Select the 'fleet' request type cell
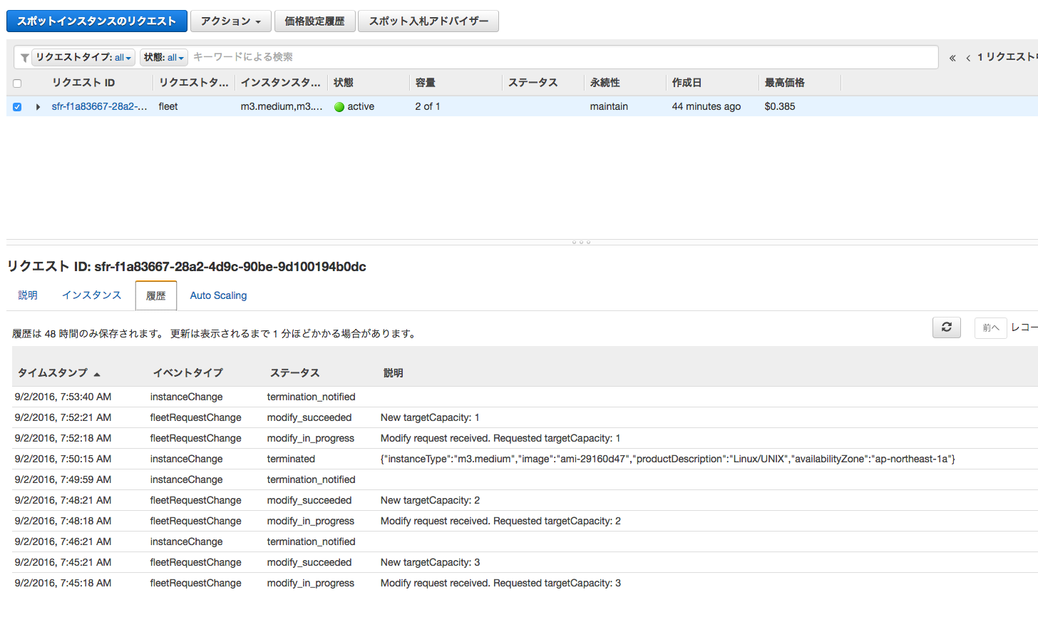 point(168,106)
